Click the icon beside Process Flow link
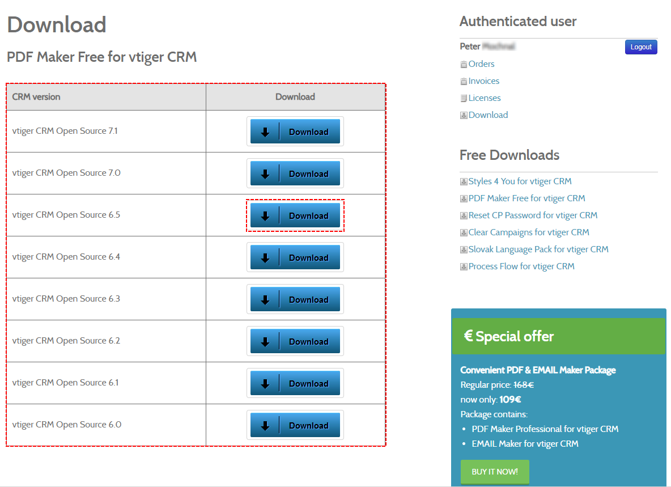Image resolution: width=671 pixels, height=487 pixels. coord(463,266)
